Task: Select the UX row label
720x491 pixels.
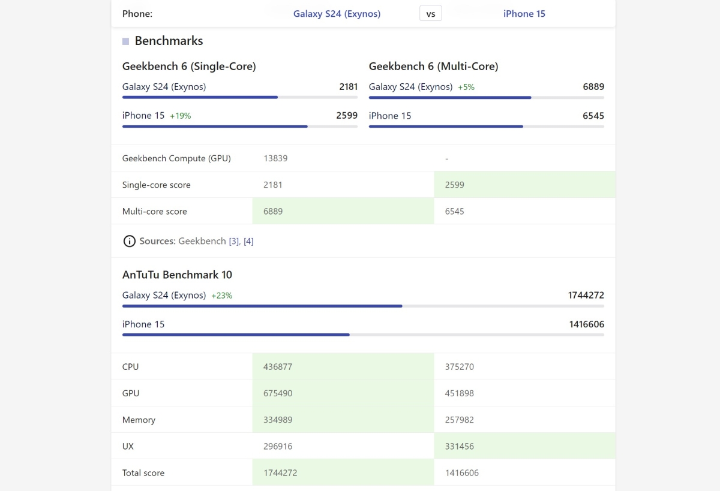Action: tap(128, 446)
